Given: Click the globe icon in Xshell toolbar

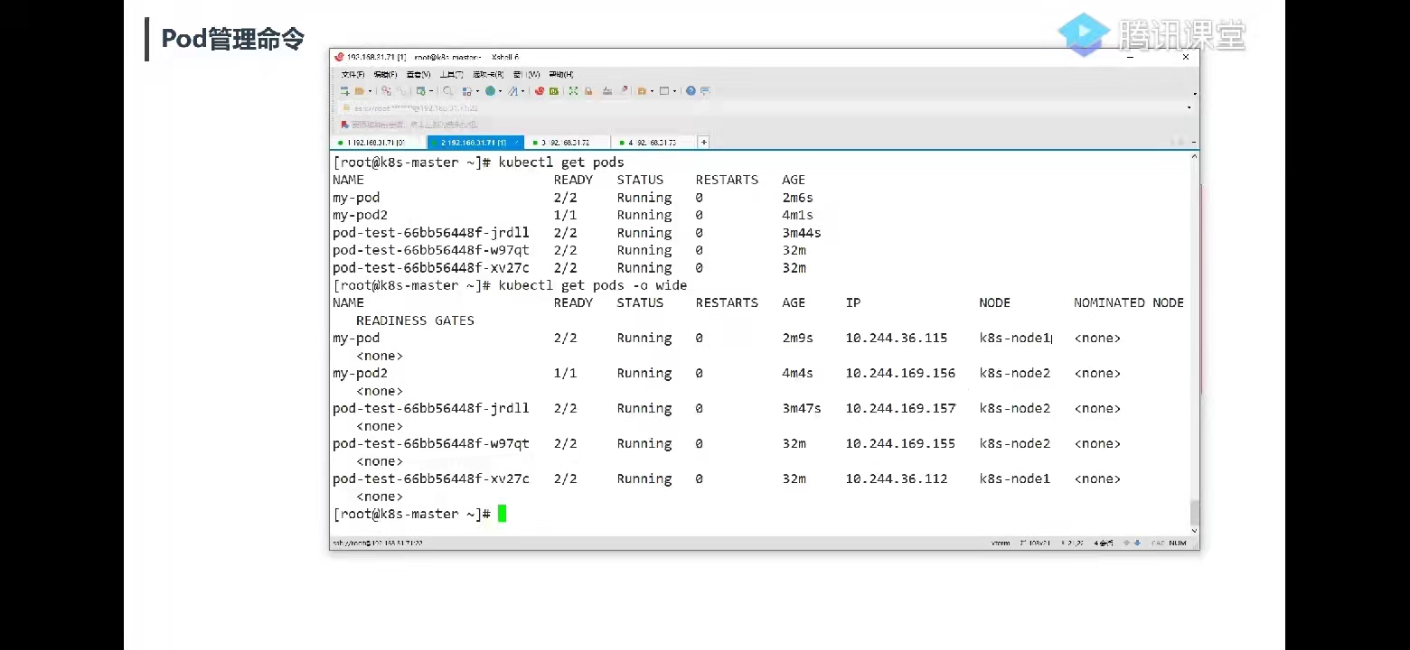Looking at the screenshot, I should click(x=490, y=91).
